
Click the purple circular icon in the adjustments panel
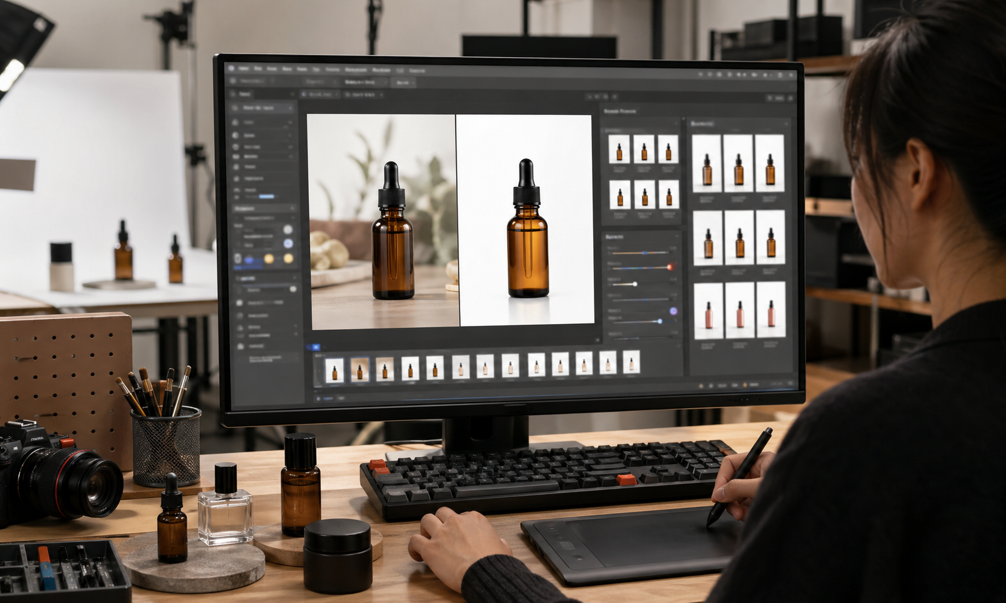click(x=673, y=311)
